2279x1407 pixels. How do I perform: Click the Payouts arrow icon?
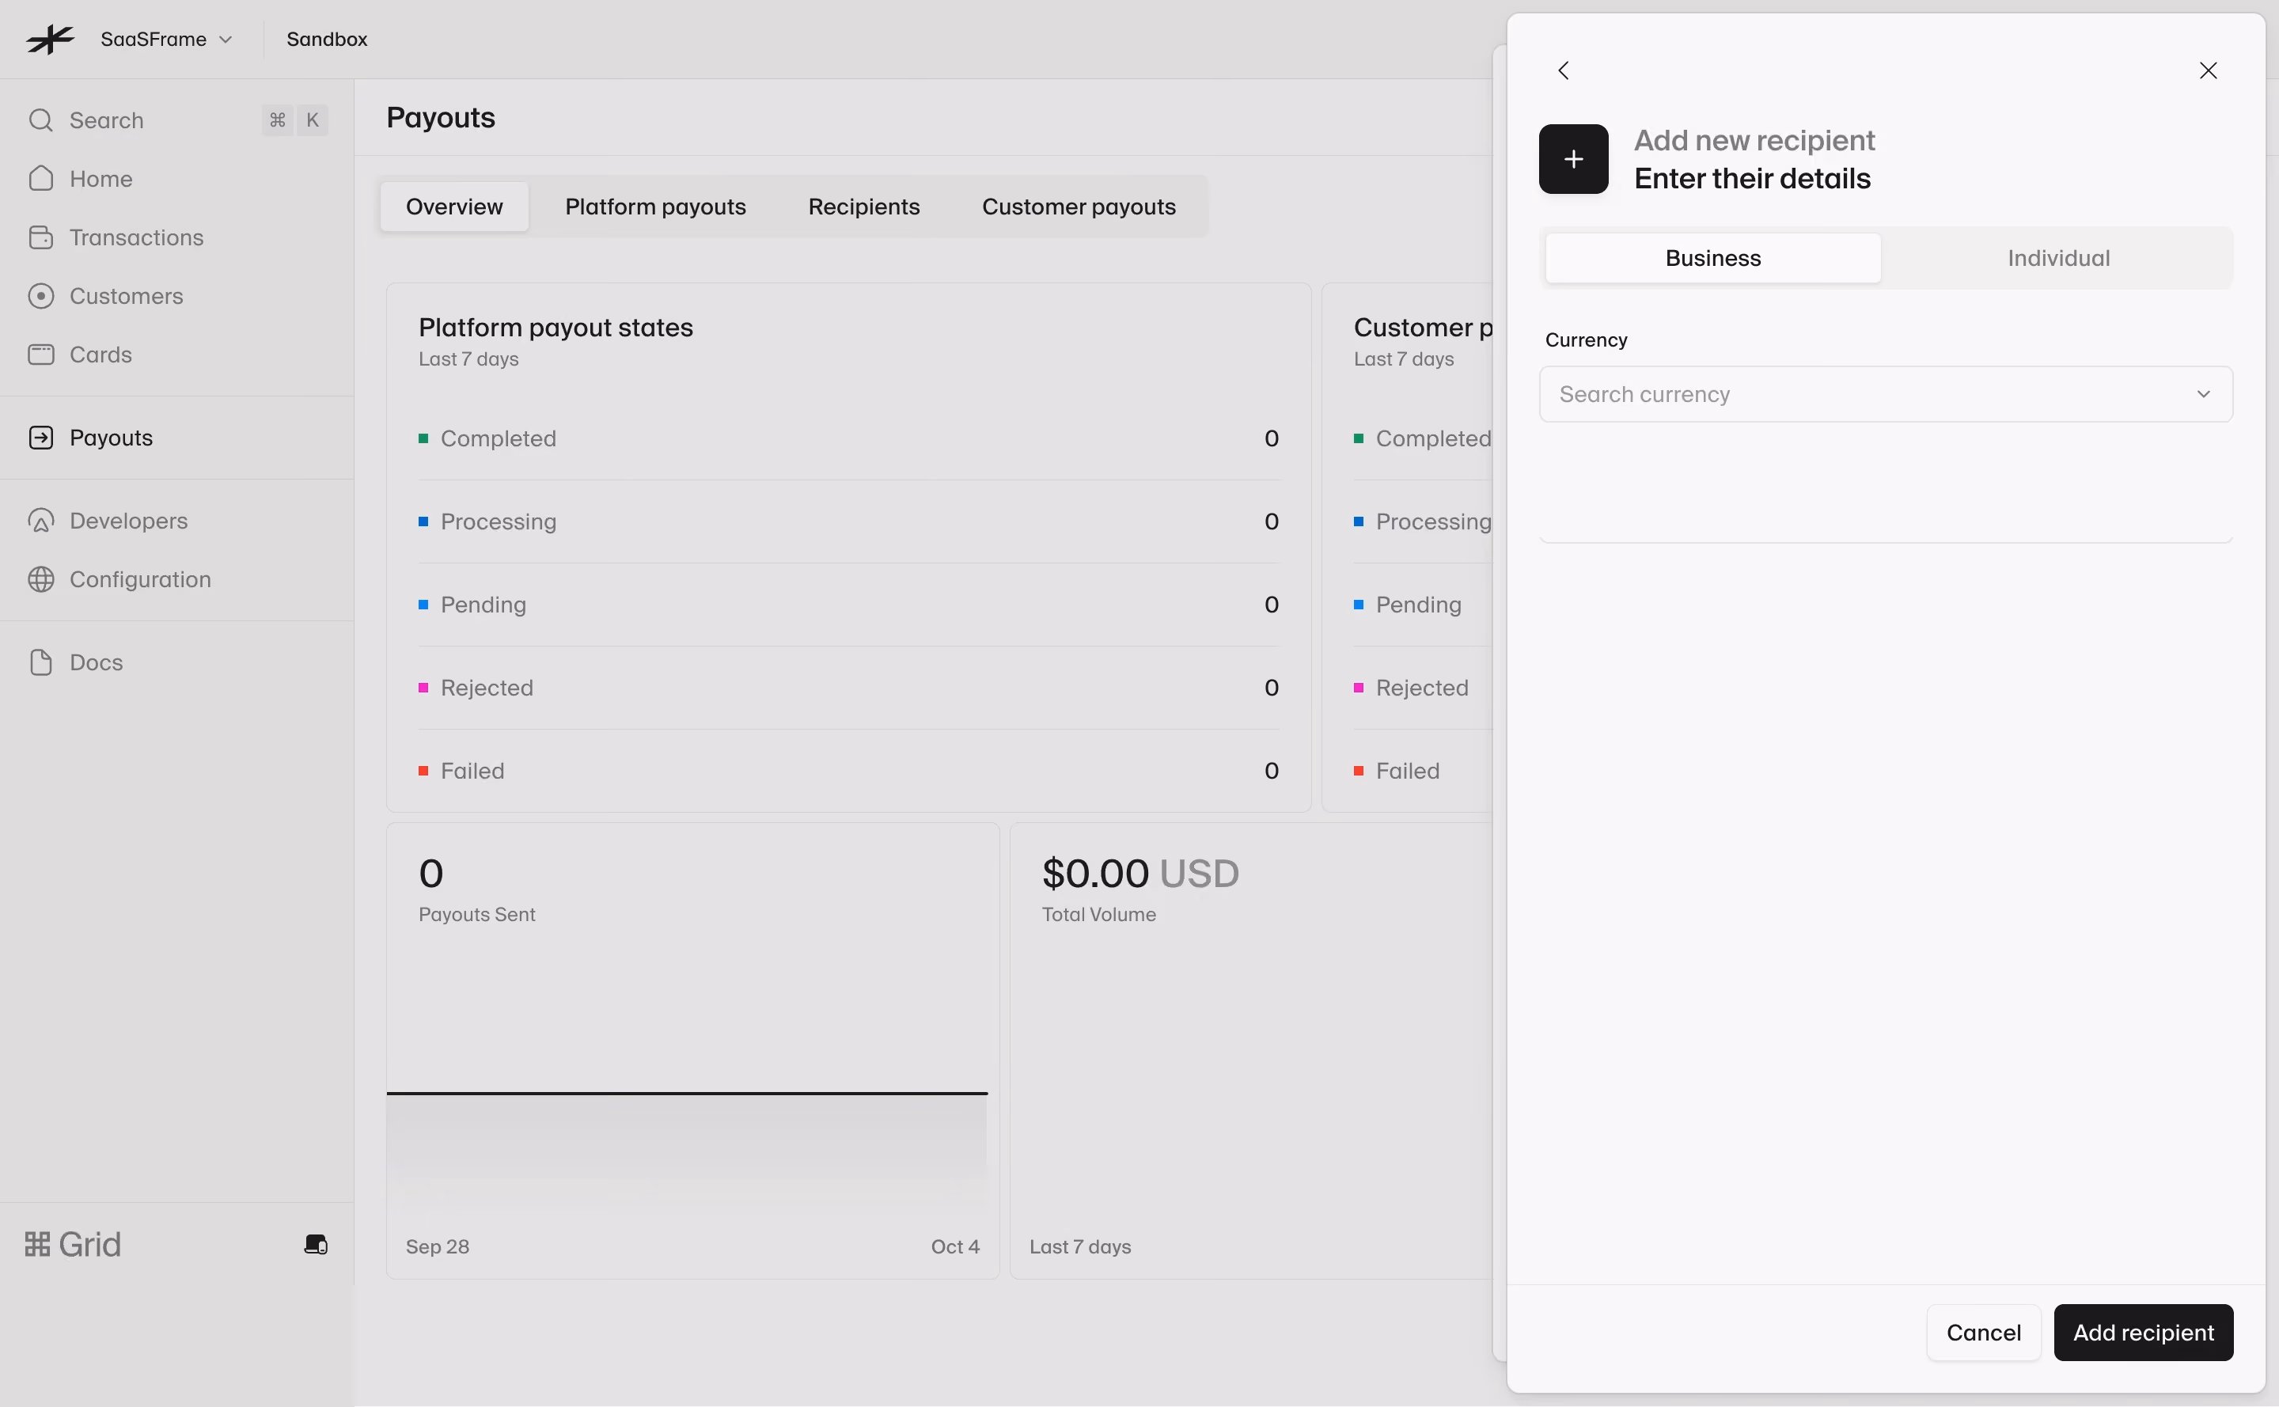pyautogui.click(x=41, y=438)
